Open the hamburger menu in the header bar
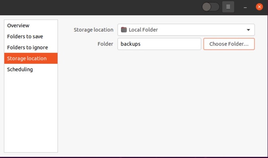268x158 pixels. (228, 7)
